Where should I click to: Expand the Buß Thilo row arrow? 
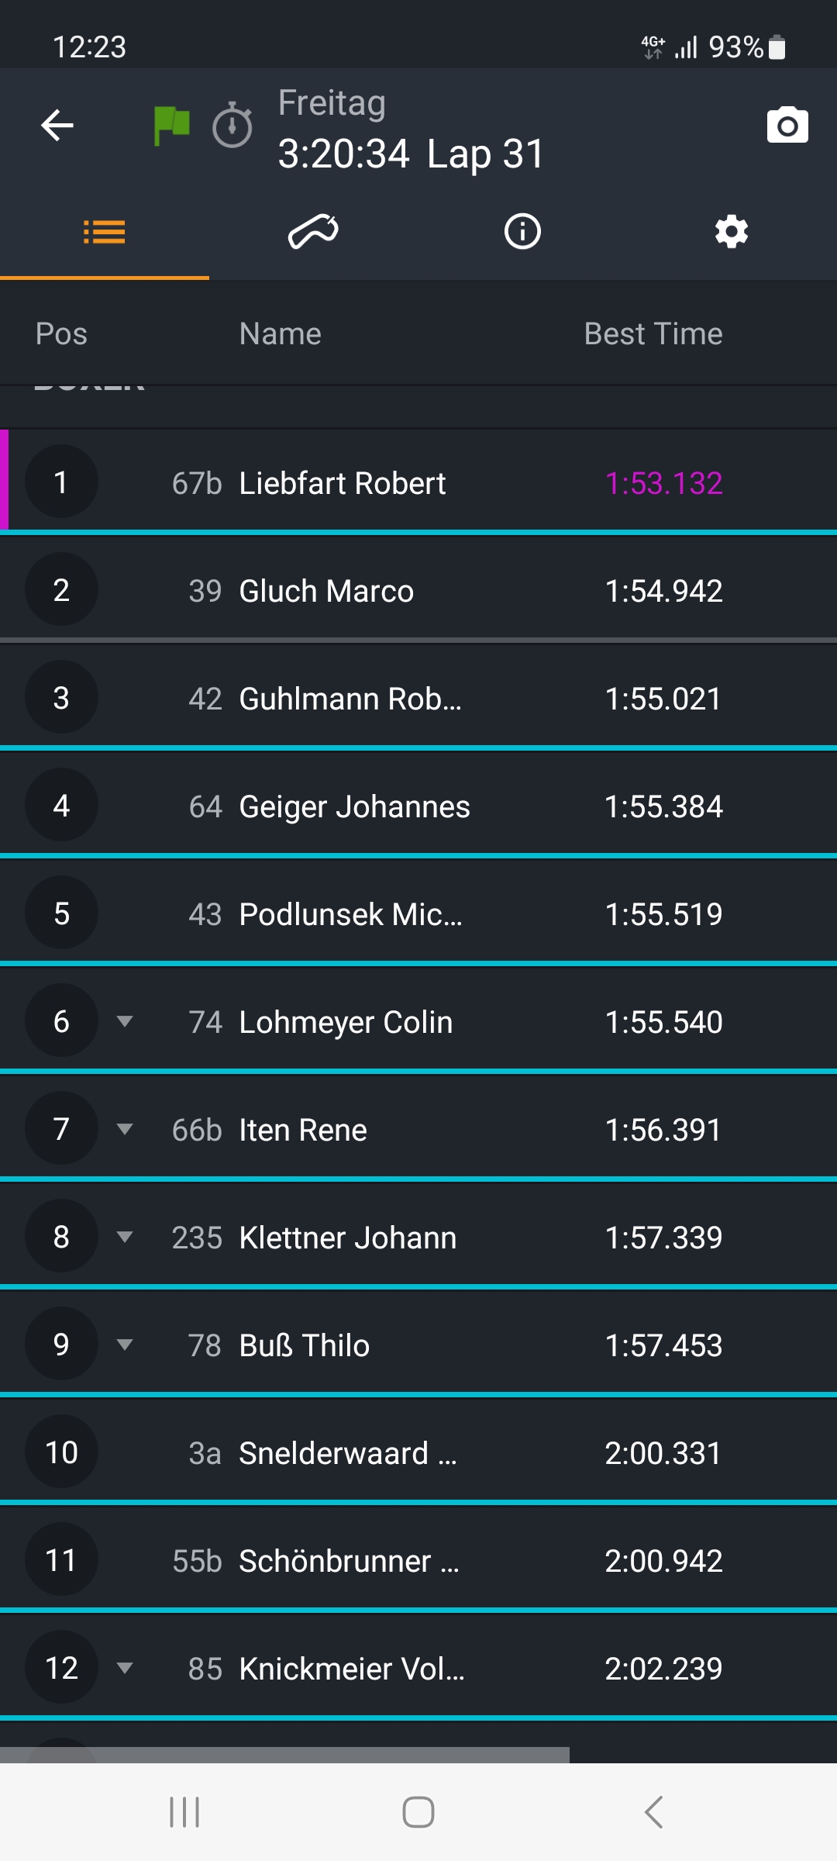click(124, 1345)
